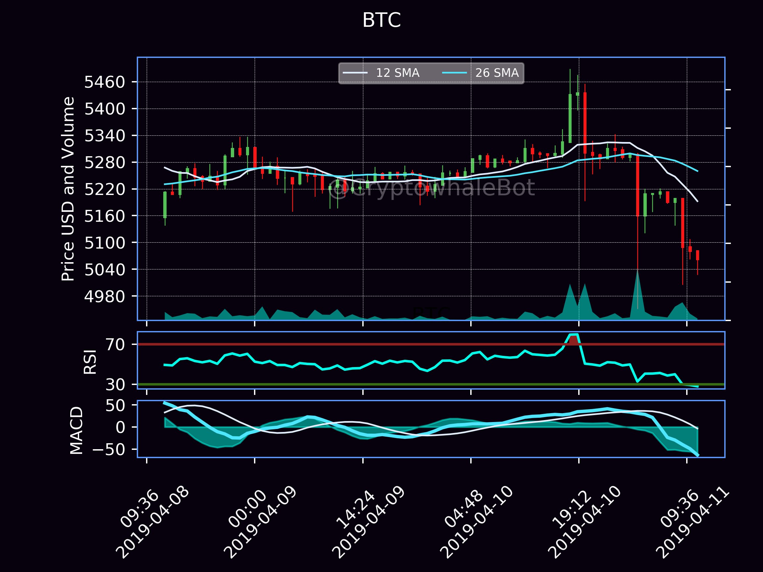763x572 pixels.
Task: Click the 5460 price axis label
Action: click(105, 82)
